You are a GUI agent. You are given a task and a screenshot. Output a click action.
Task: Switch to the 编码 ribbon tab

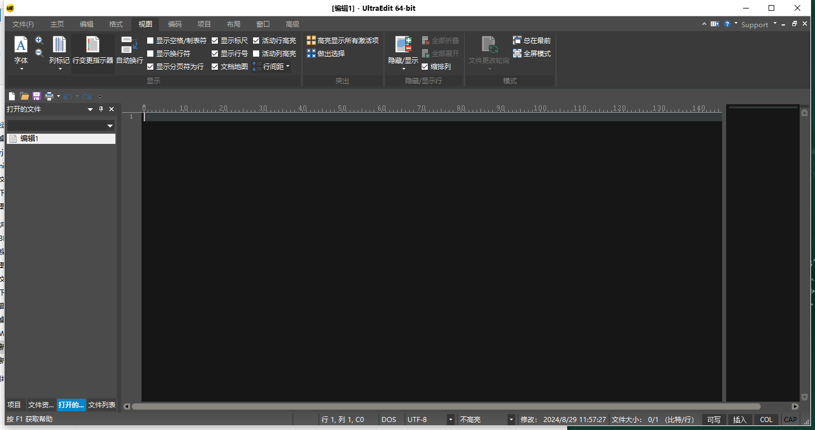point(175,24)
